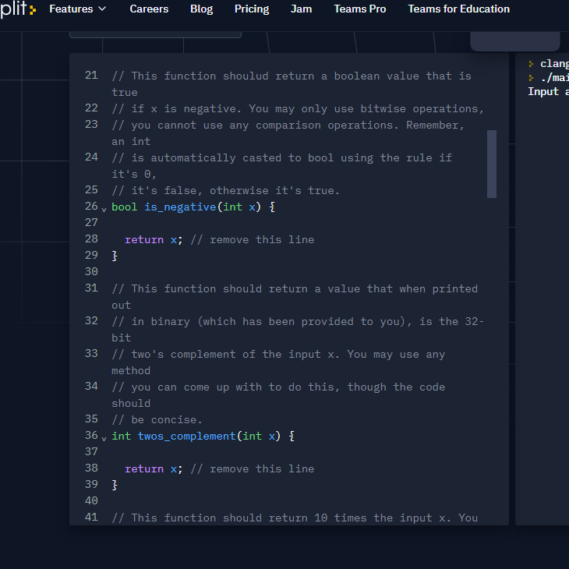
Task: Click the yellow prompt arrow beside clang
Action: pyautogui.click(x=531, y=64)
